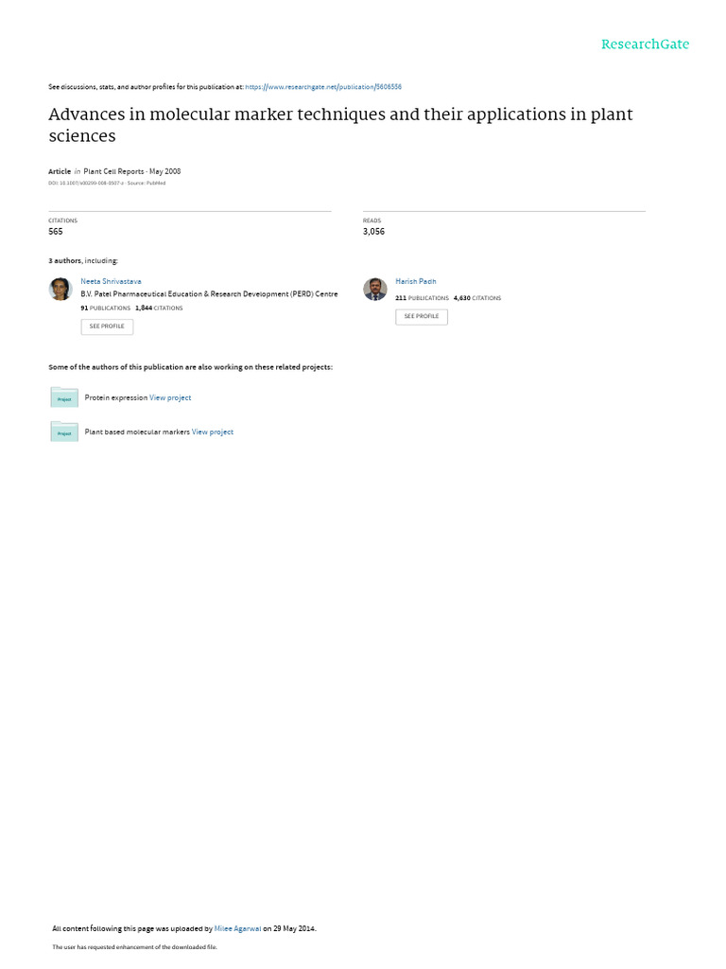Screen dimensions: 726x969
Task: Click the DOI line under the article info
Action: [107, 183]
